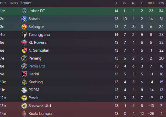Click the PDRM club crest
Screen dimensions: 166x117
click(x=24, y=90)
